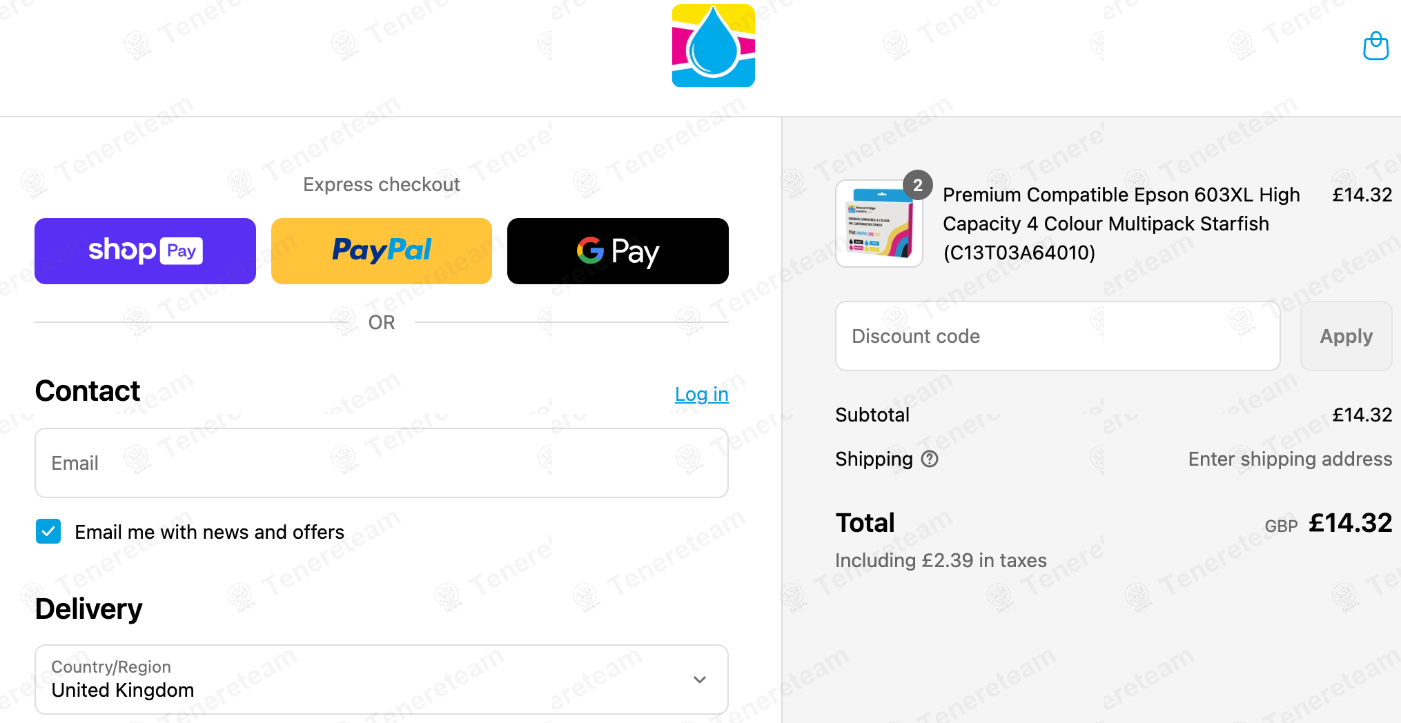
Task: Click the Express checkout heading
Action: [x=381, y=184]
